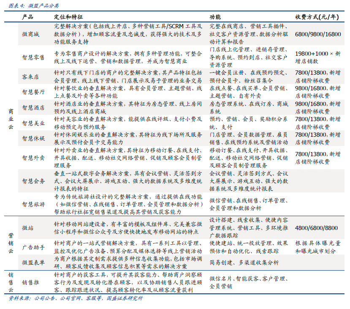The image size is (350, 309).
Task: Click 微商城 description starting 完整解决方案
Action: 128,34
